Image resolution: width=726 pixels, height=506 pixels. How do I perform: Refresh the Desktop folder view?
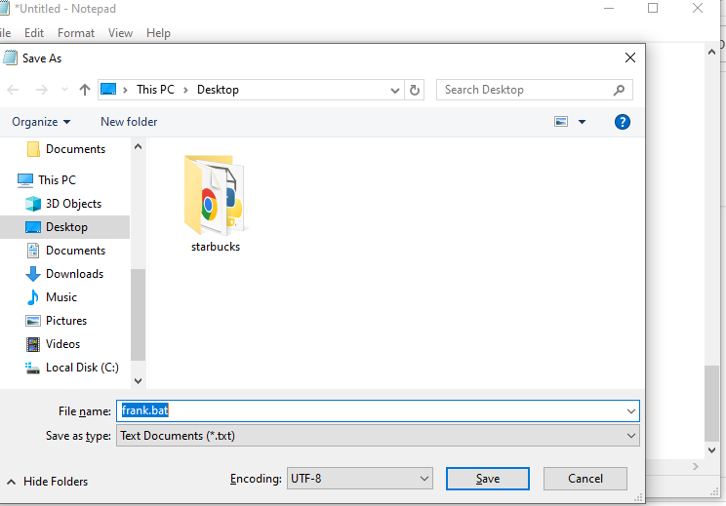415,90
